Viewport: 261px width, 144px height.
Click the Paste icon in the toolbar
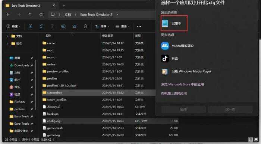pos(52,26)
